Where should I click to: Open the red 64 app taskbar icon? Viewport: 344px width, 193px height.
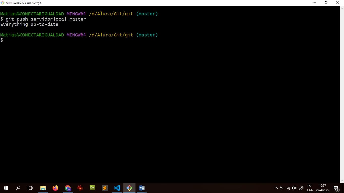(x=80, y=188)
